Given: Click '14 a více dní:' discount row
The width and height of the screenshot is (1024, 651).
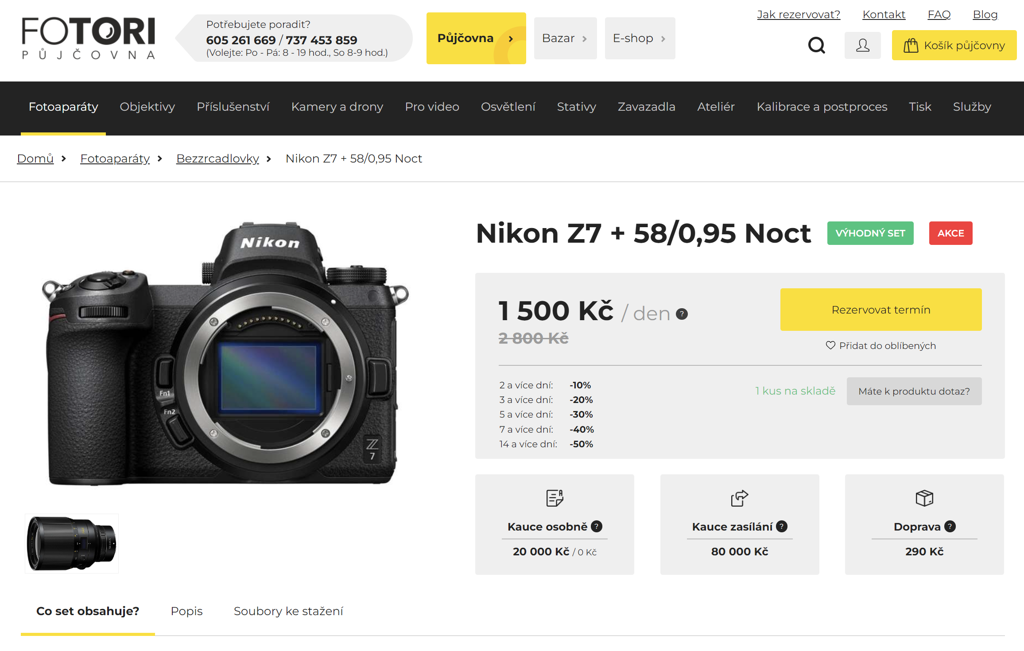Looking at the screenshot, I should point(546,444).
